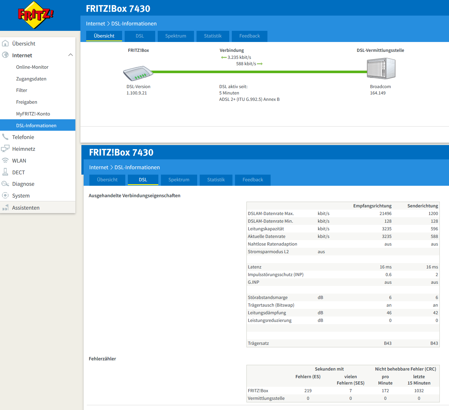Click the System gear icon

click(x=5, y=195)
